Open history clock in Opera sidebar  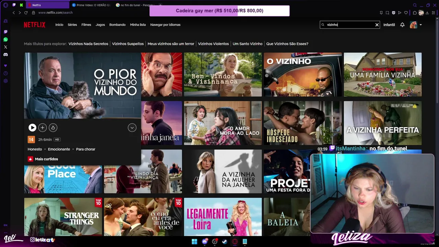click(5, 73)
